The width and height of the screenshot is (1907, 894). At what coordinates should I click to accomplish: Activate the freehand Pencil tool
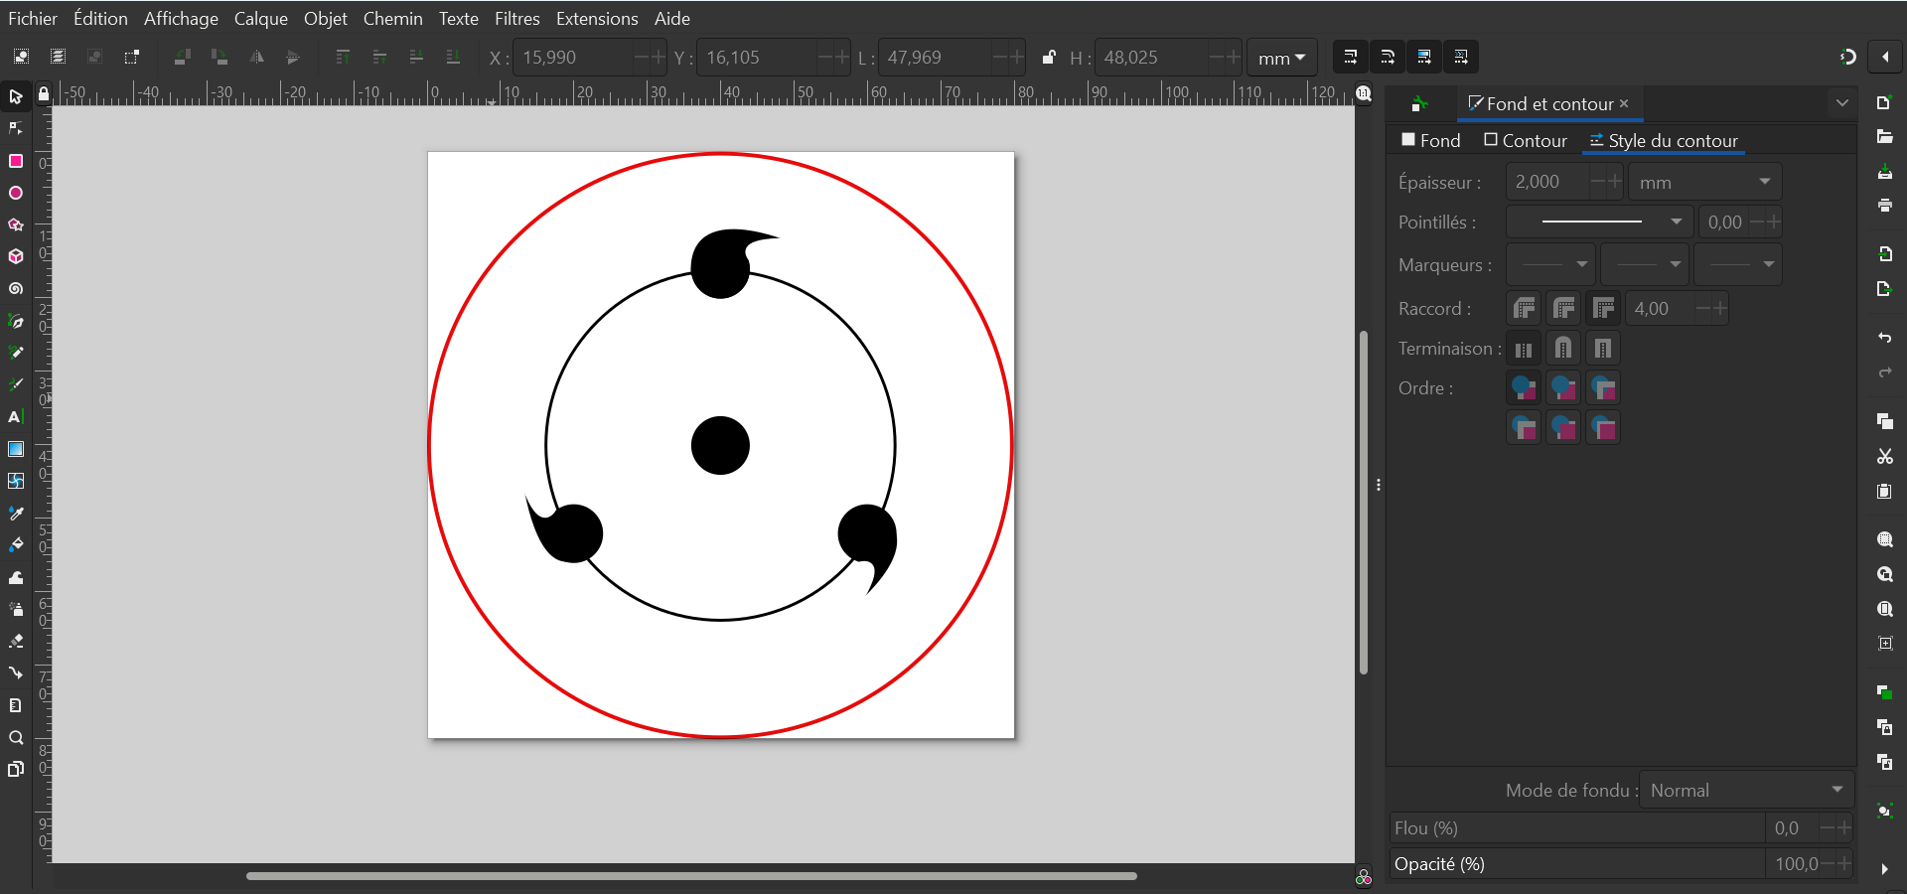click(16, 353)
